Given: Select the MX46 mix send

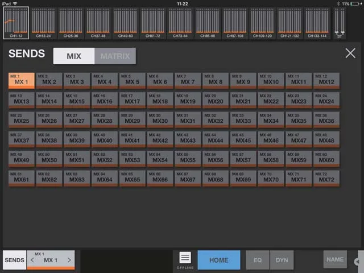Looking at the screenshot, I should point(271,139).
